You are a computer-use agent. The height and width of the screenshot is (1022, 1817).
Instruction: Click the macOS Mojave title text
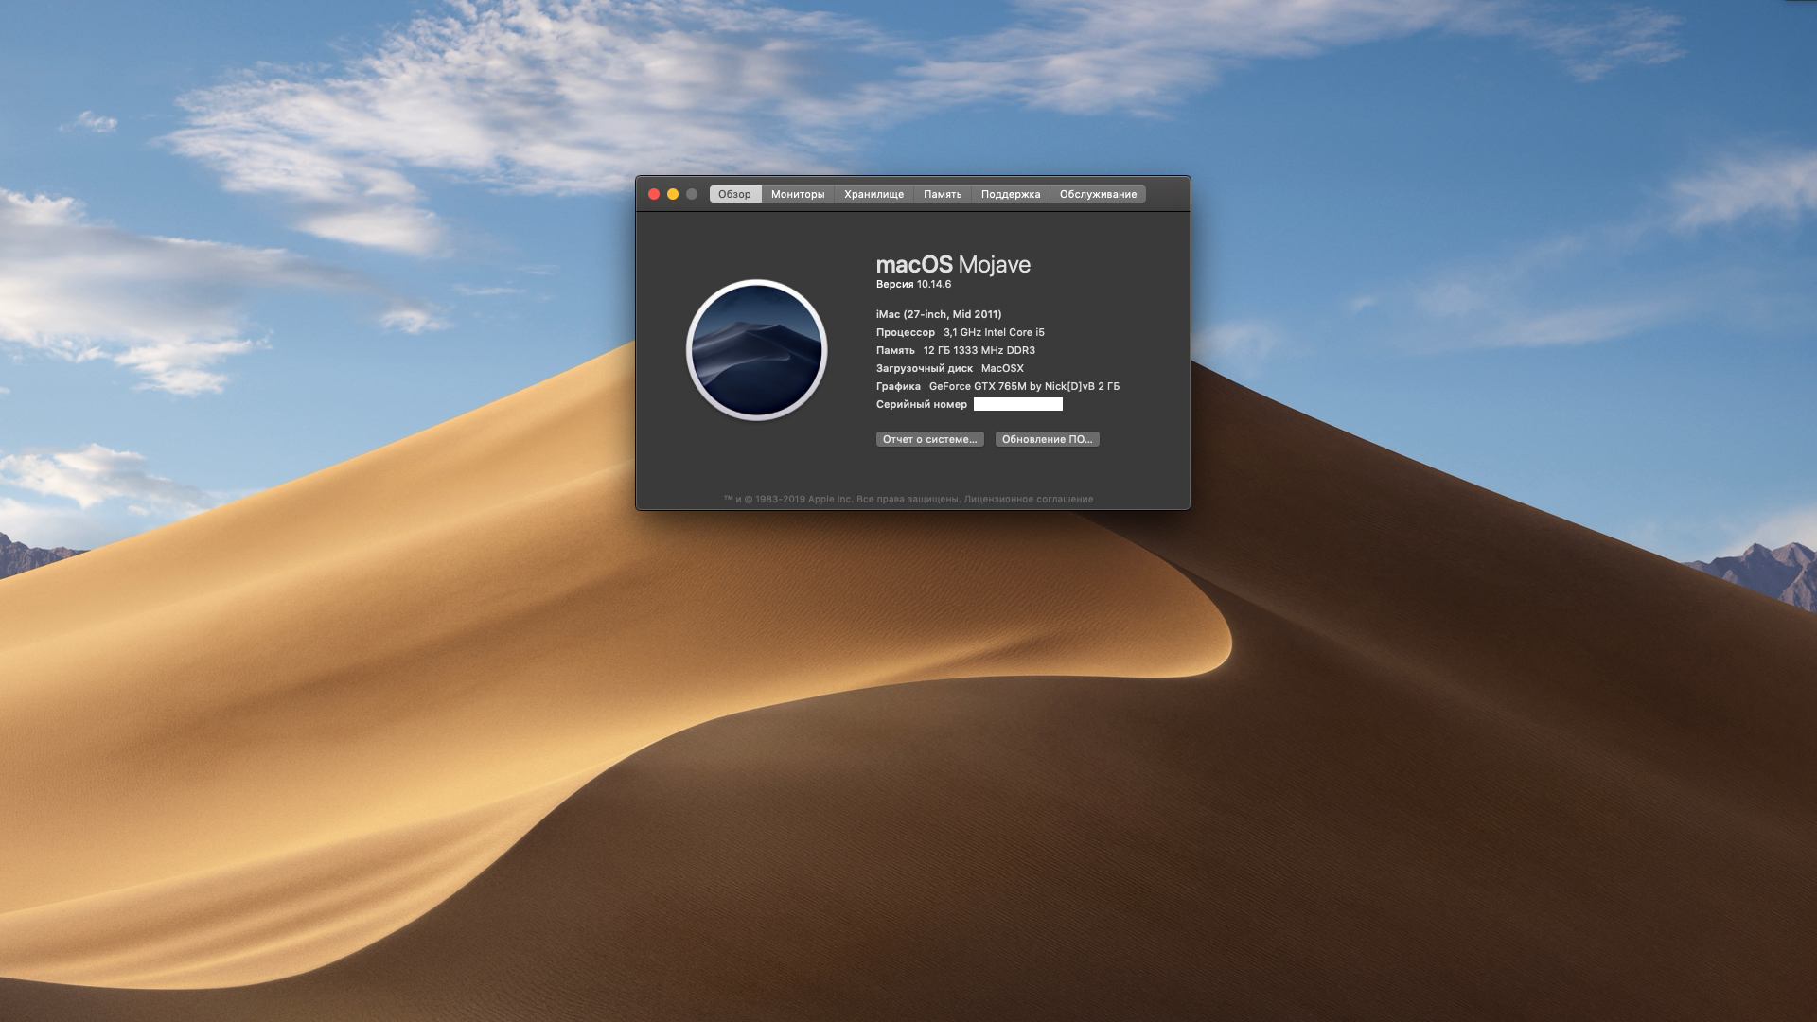pyautogui.click(x=953, y=265)
